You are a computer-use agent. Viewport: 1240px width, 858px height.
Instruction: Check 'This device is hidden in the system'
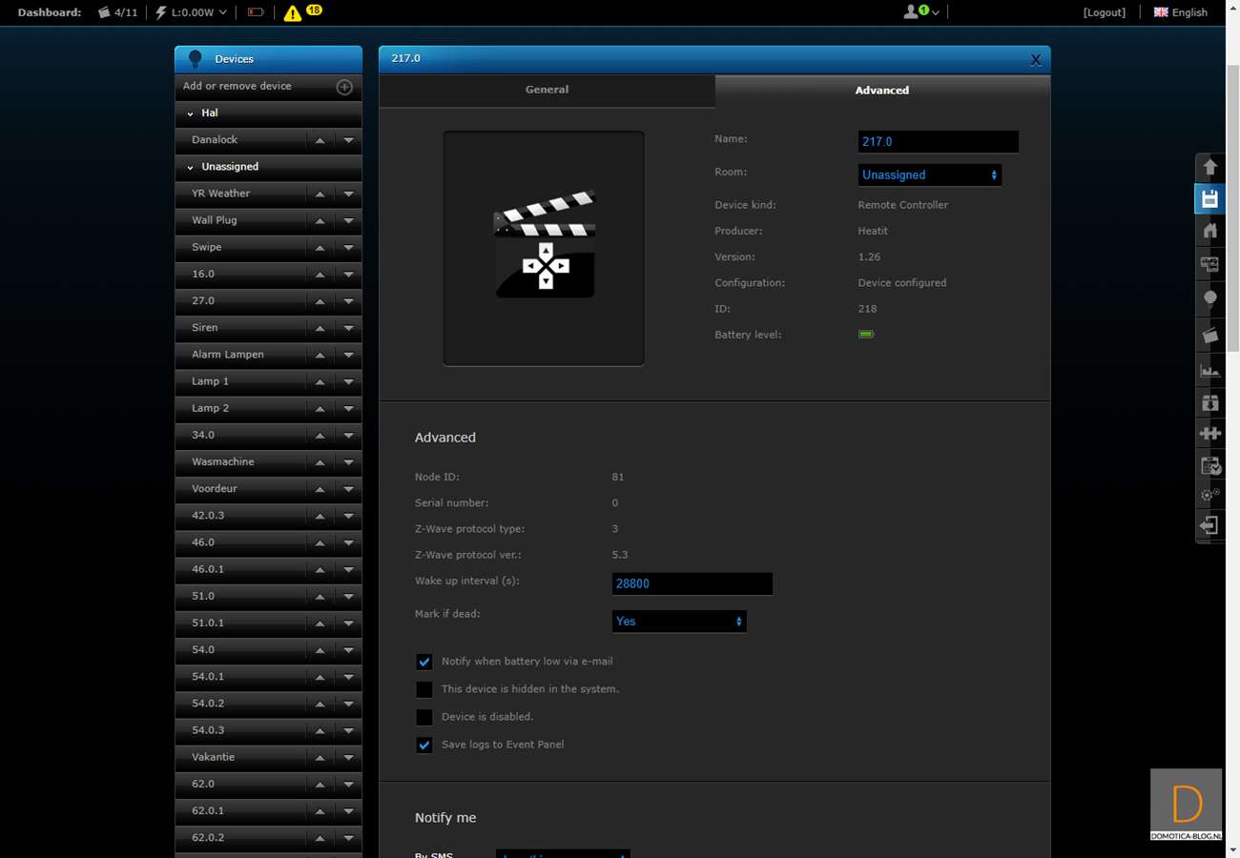(424, 689)
